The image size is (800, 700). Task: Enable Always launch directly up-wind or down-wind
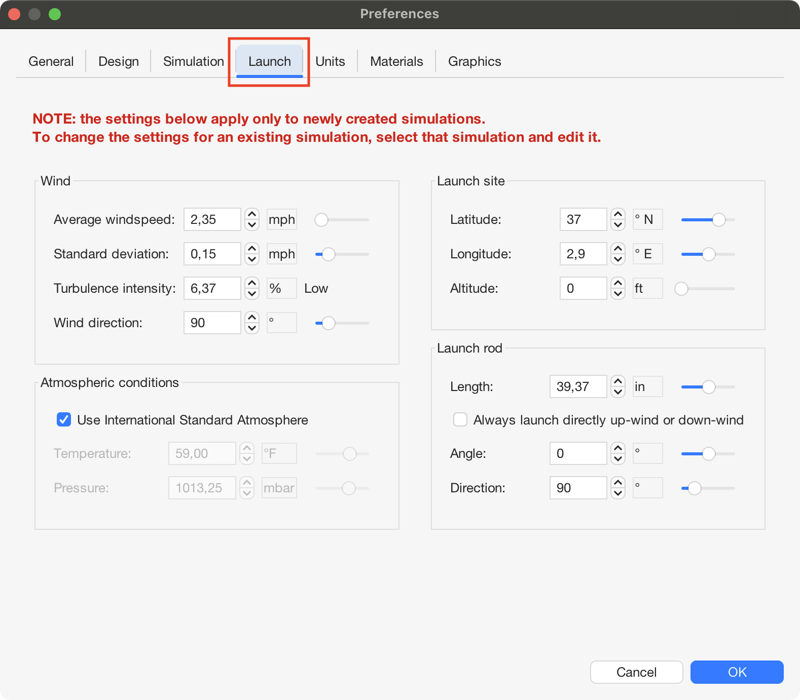coord(460,420)
